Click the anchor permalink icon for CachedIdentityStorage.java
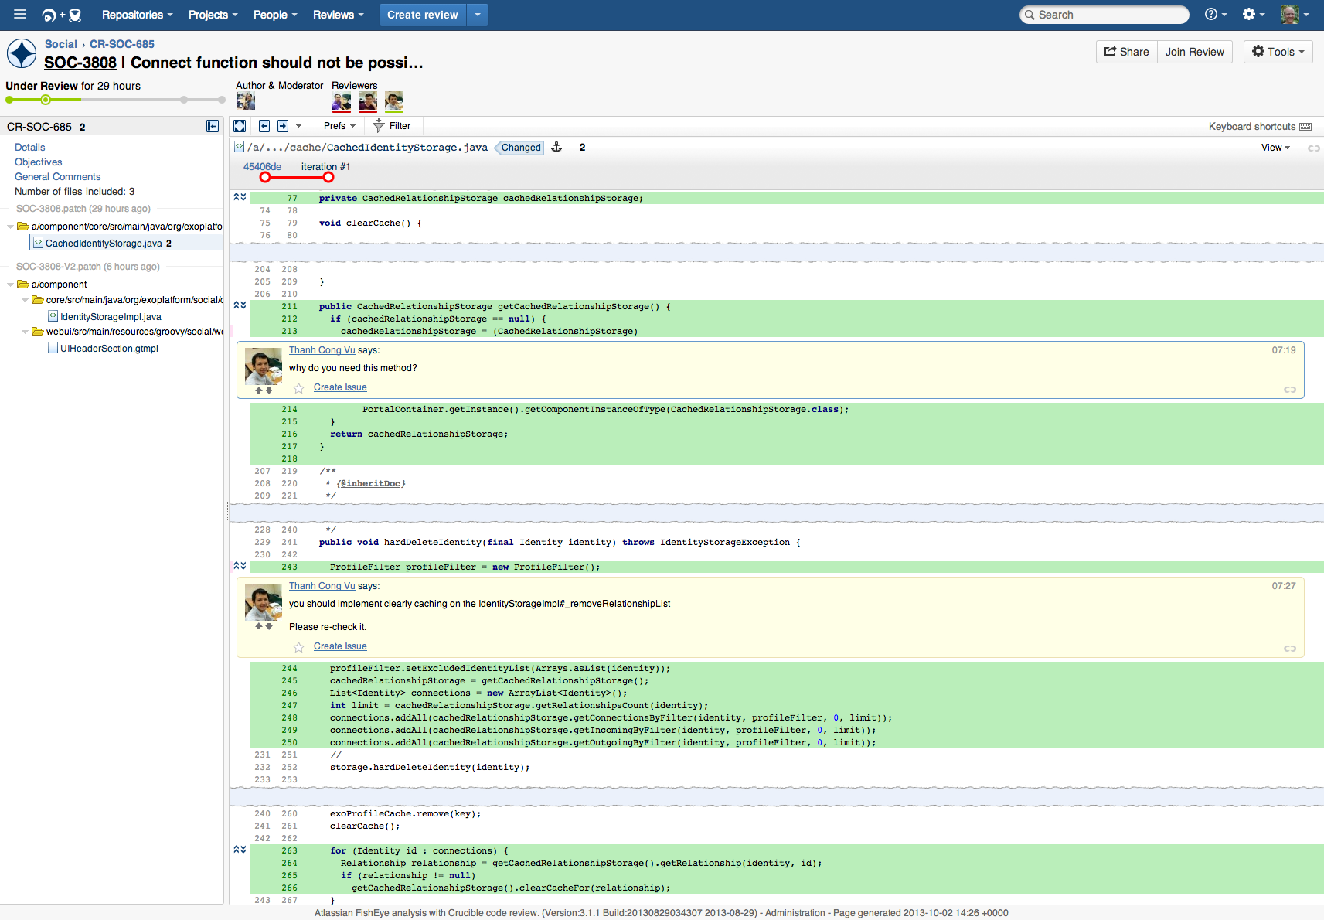Screen dimensions: 1324x920 556,147
